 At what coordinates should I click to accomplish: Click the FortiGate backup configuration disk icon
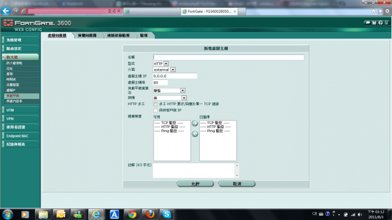[374, 23]
